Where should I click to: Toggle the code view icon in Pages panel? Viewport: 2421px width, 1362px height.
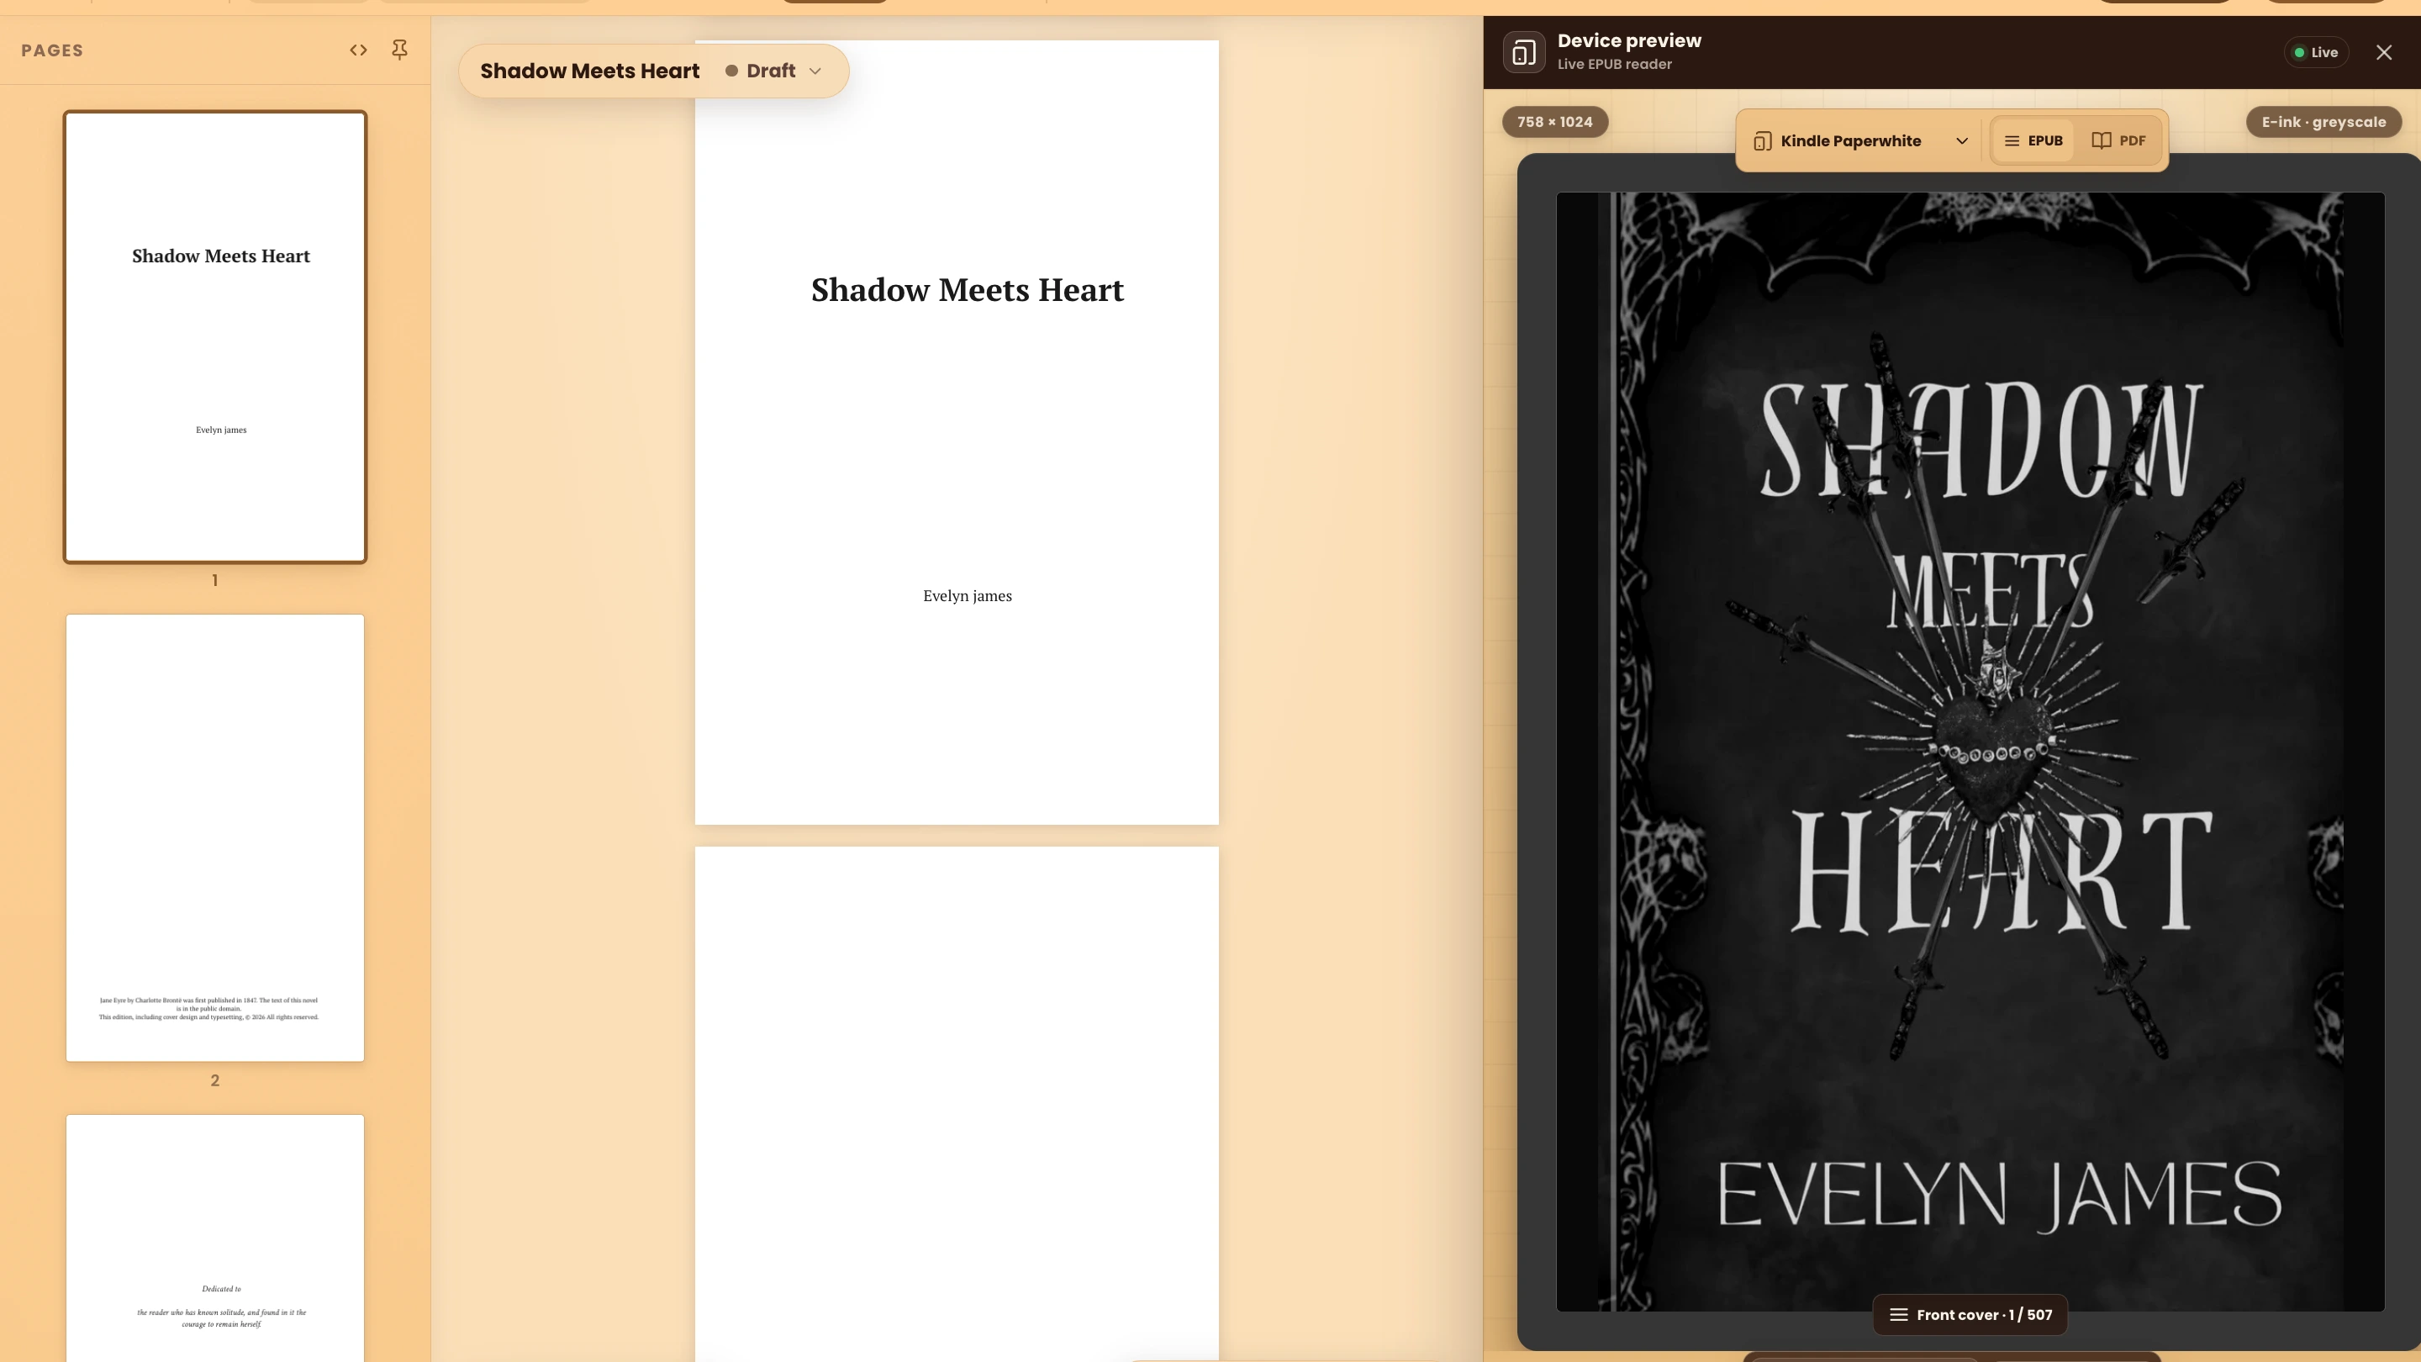click(x=358, y=50)
